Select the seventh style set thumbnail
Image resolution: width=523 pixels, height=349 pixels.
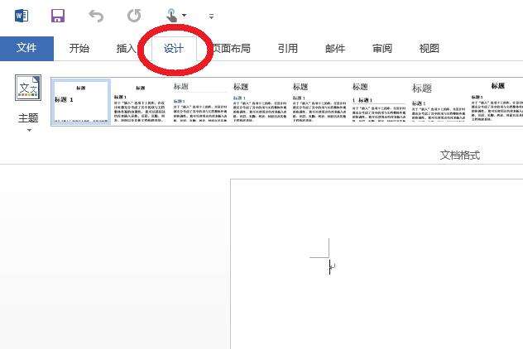click(439, 102)
